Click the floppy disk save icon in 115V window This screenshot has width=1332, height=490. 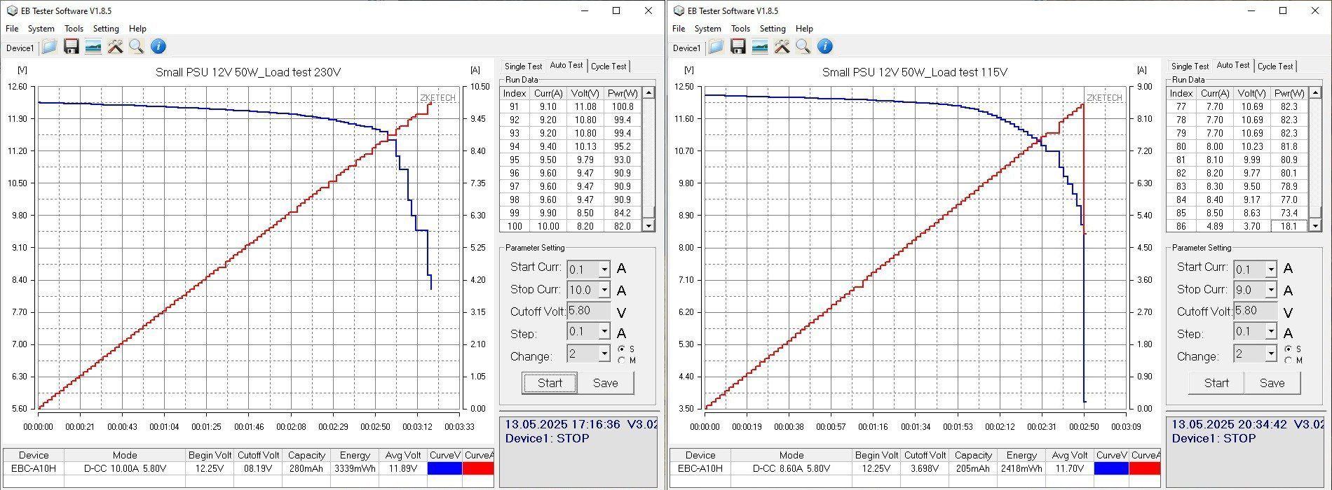click(738, 47)
